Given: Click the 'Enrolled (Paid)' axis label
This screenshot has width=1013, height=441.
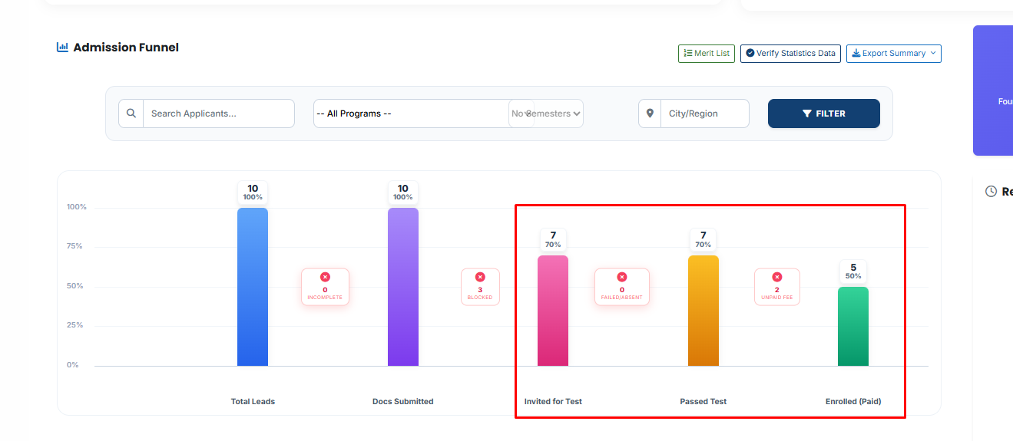Looking at the screenshot, I should pyautogui.click(x=853, y=402).
